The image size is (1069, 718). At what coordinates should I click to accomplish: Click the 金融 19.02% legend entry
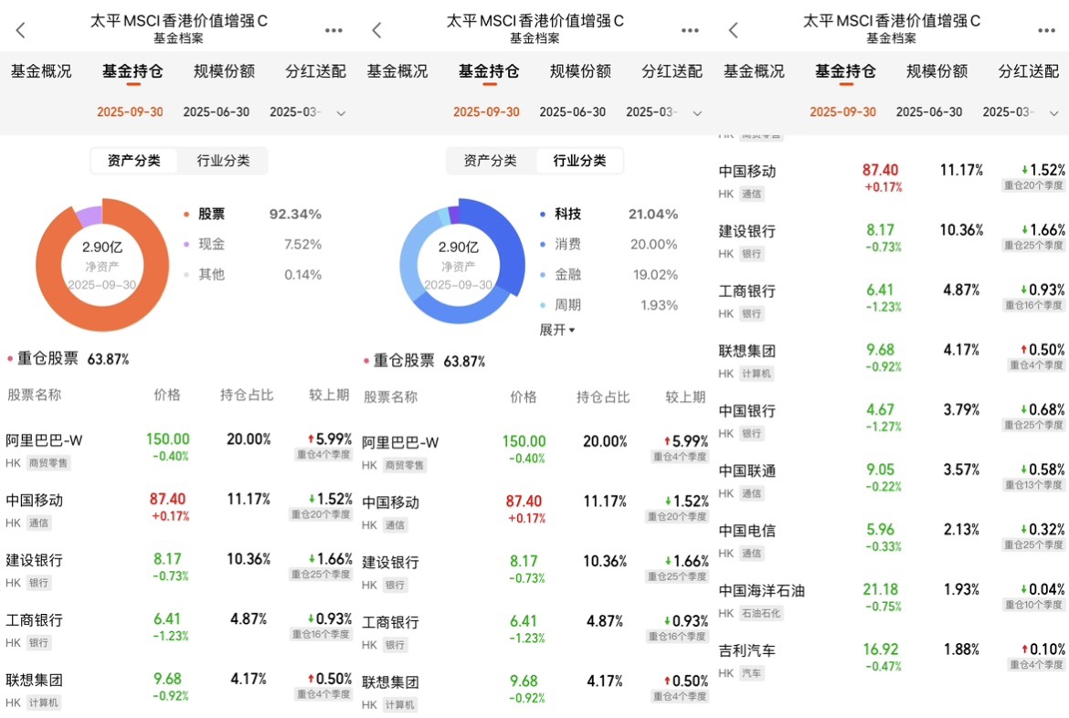[609, 275]
